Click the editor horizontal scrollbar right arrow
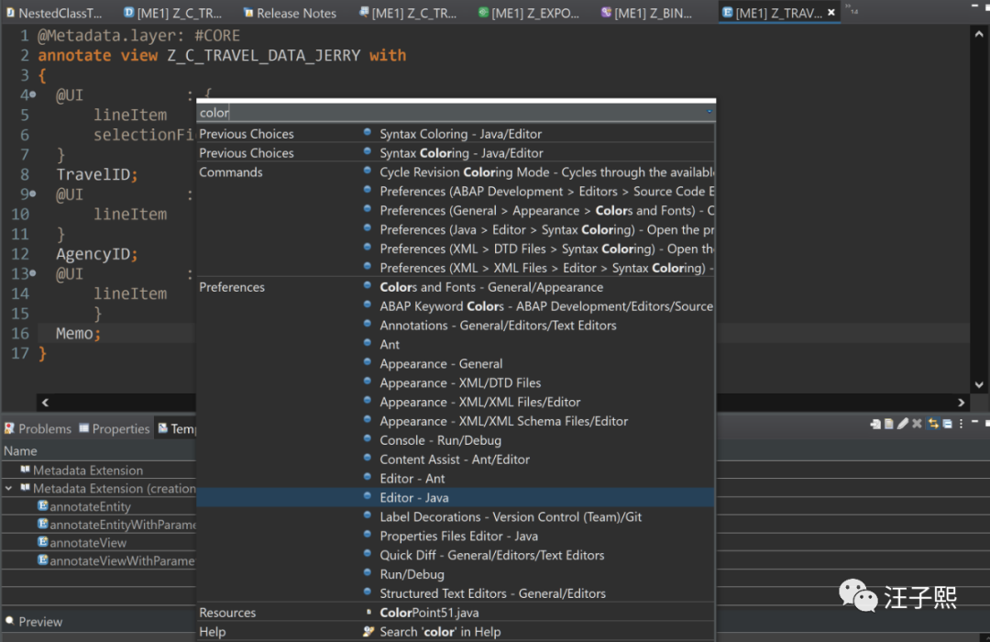Viewport: 990px width, 642px height. coord(962,402)
